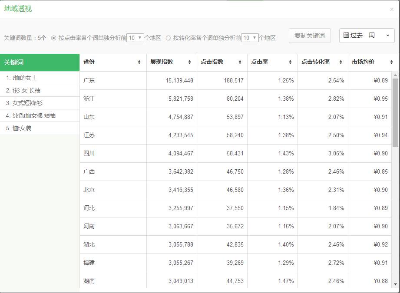The width and height of the screenshot is (400, 293).
Task: Select the 按转化率各个词单独分析 radio option
Action: tap(168, 38)
